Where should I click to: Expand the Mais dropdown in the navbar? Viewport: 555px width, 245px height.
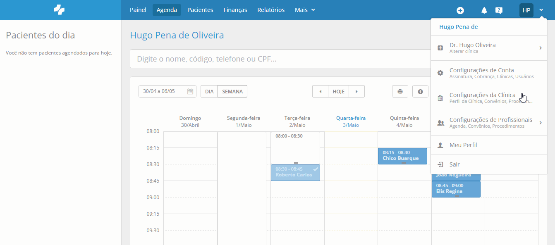[305, 10]
